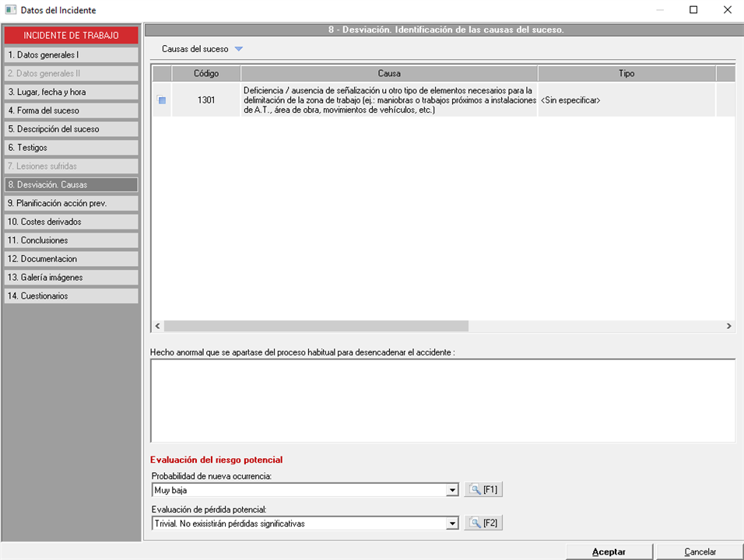The height and width of the screenshot is (560, 744).
Task: Click scroll right arrow of causes table
Action: point(729,327)
